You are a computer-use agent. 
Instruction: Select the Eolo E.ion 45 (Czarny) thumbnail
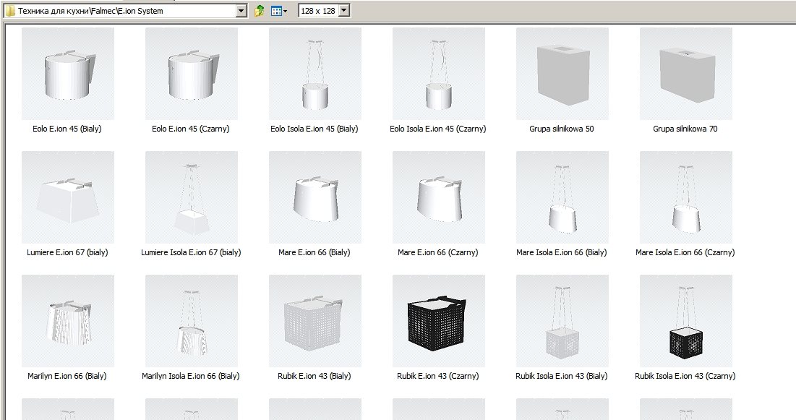192,74
